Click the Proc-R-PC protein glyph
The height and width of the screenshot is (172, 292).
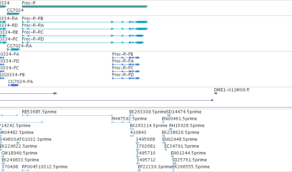(x=126, y=71)
